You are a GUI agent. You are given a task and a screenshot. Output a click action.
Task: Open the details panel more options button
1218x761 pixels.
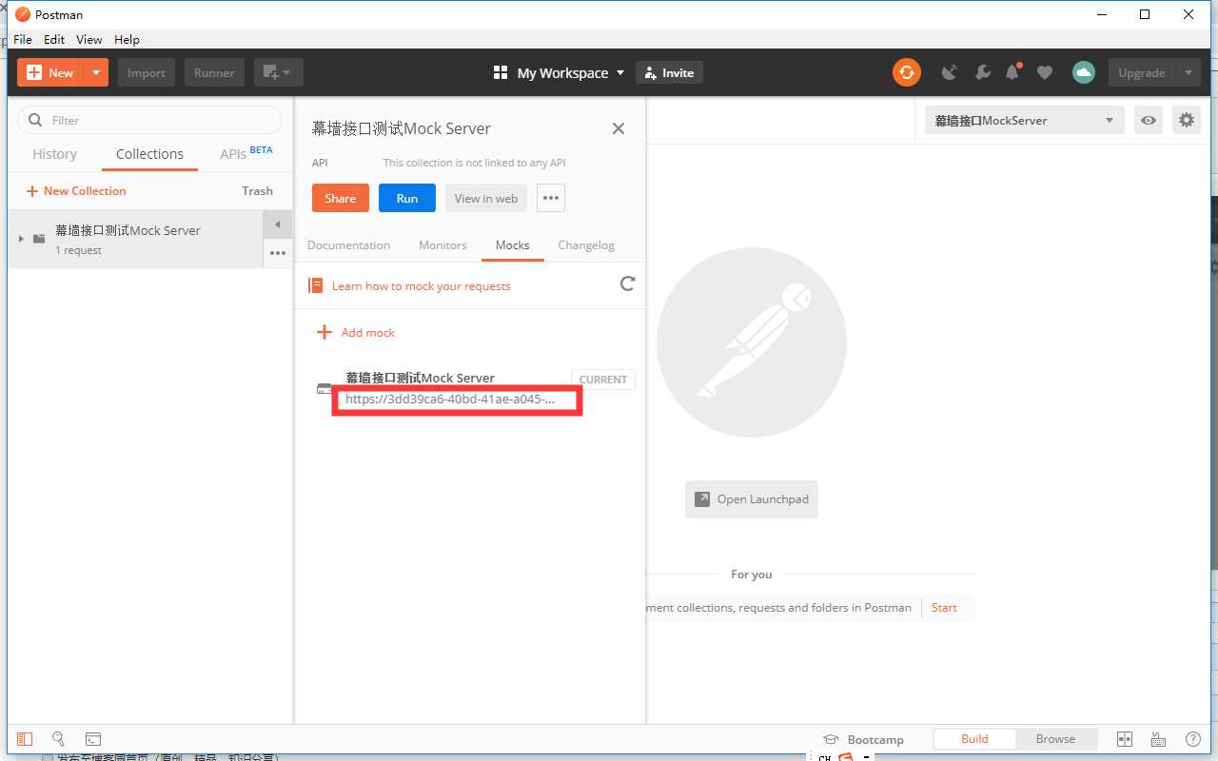tap(551, 198)
